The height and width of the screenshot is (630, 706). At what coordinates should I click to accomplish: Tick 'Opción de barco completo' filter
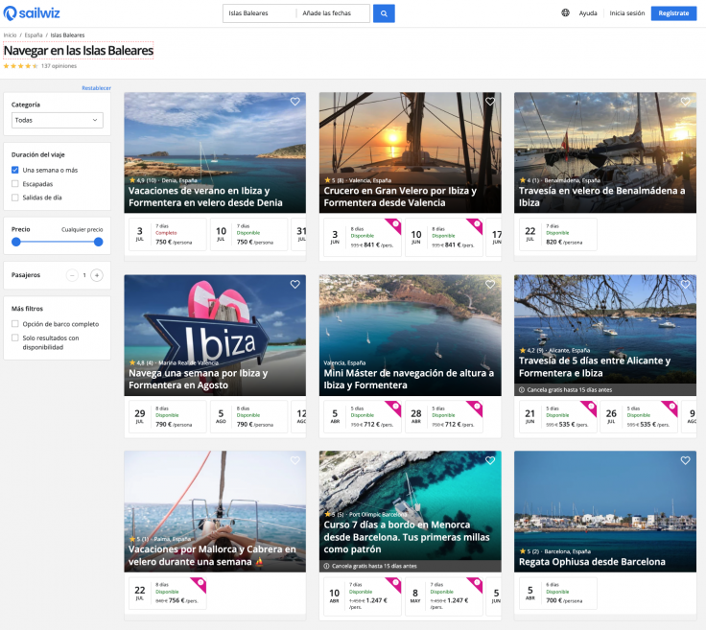pos(15,324)
